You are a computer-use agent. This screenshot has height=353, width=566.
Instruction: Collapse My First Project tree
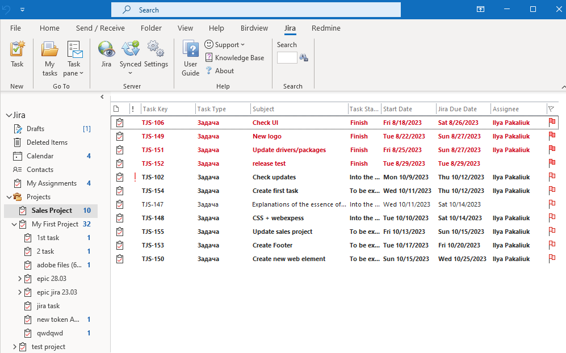(14, 224)
